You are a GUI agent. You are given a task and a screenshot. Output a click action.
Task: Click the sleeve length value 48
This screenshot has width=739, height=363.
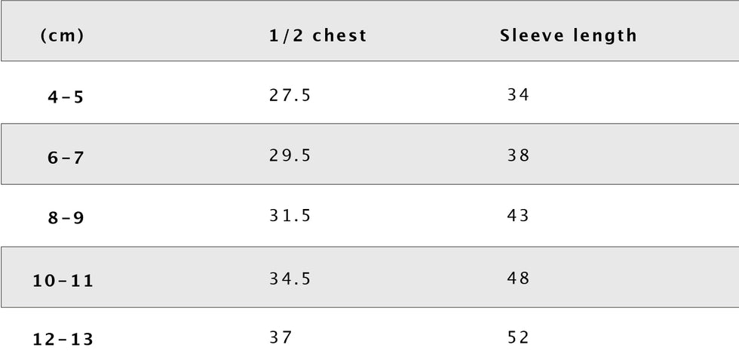519,278
